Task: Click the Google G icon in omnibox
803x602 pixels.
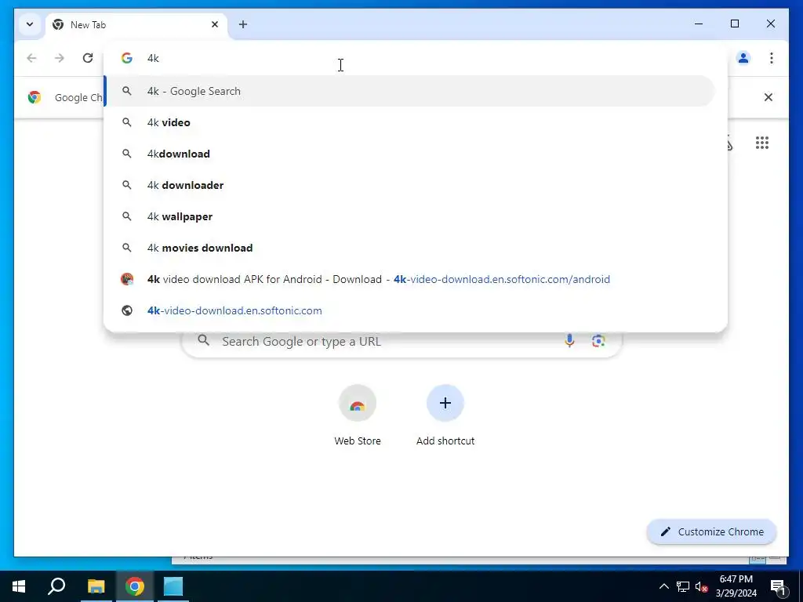Action: coord(127,58)
